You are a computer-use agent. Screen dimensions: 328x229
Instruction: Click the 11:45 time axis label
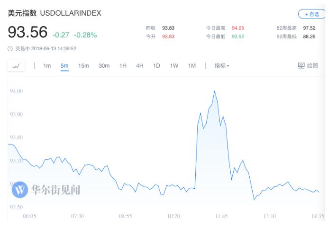[x=221, y=216]
